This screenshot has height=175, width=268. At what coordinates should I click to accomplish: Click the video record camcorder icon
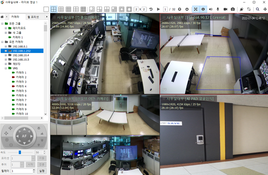point(225,9)
